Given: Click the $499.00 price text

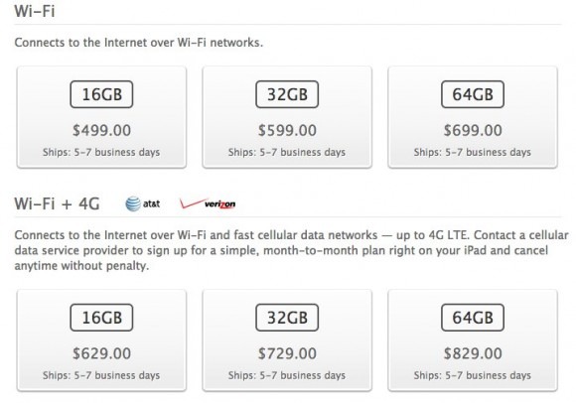Looking at the screenshot, I should 101,130.
